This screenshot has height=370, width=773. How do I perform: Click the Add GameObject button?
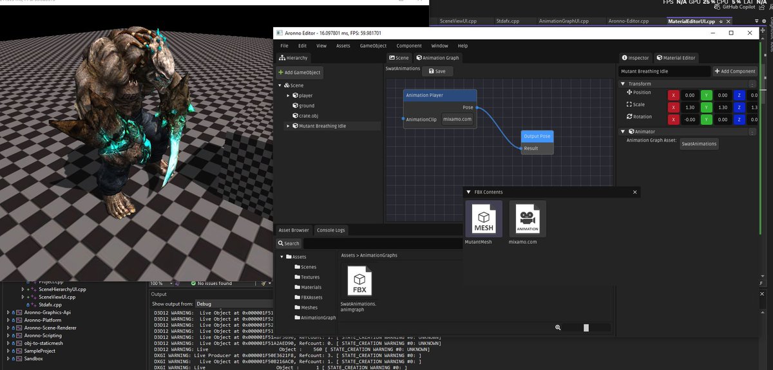(x=300, y=72)
